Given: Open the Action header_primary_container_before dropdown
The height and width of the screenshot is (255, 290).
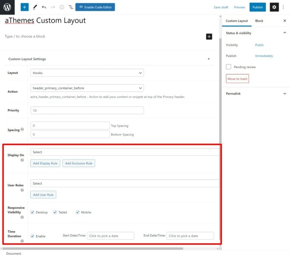Looking at the screenshot, I should 87,88.
